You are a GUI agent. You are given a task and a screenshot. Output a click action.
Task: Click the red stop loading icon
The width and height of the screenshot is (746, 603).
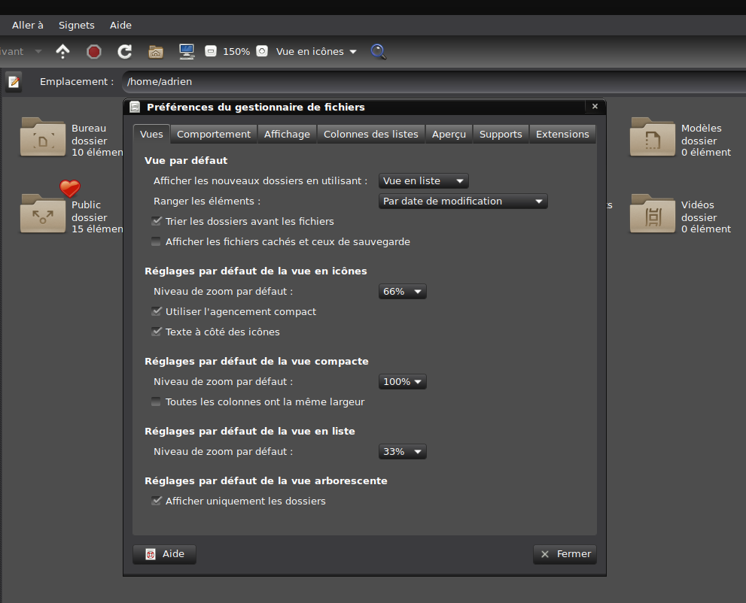pos(94,51)
